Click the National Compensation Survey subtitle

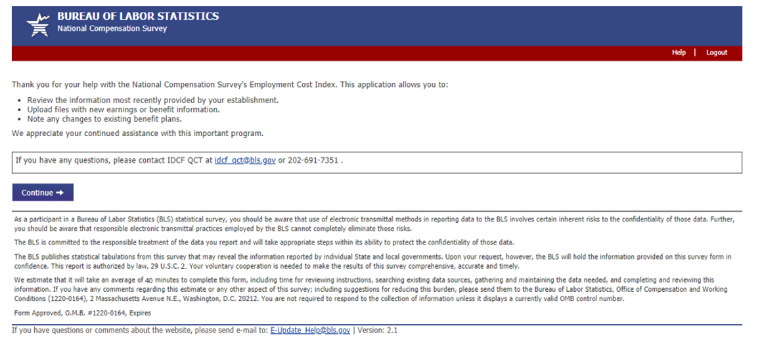pos(112,29)
